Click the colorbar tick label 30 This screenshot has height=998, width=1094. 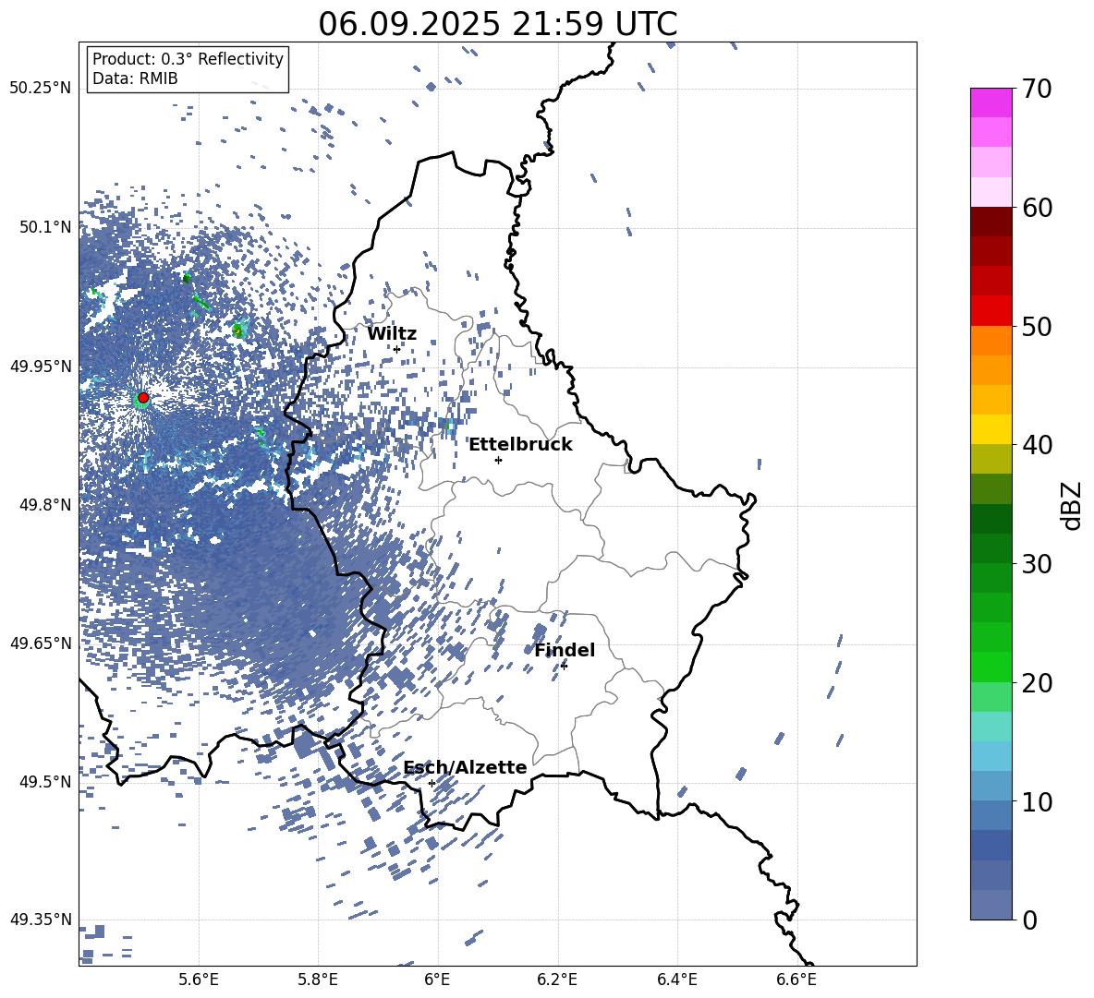point(1036,564)
